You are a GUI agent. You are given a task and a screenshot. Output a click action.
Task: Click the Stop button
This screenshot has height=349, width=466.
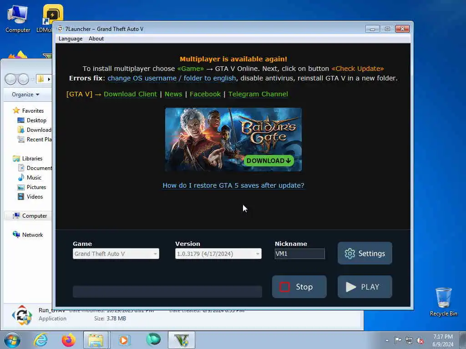tap(299, 287)
